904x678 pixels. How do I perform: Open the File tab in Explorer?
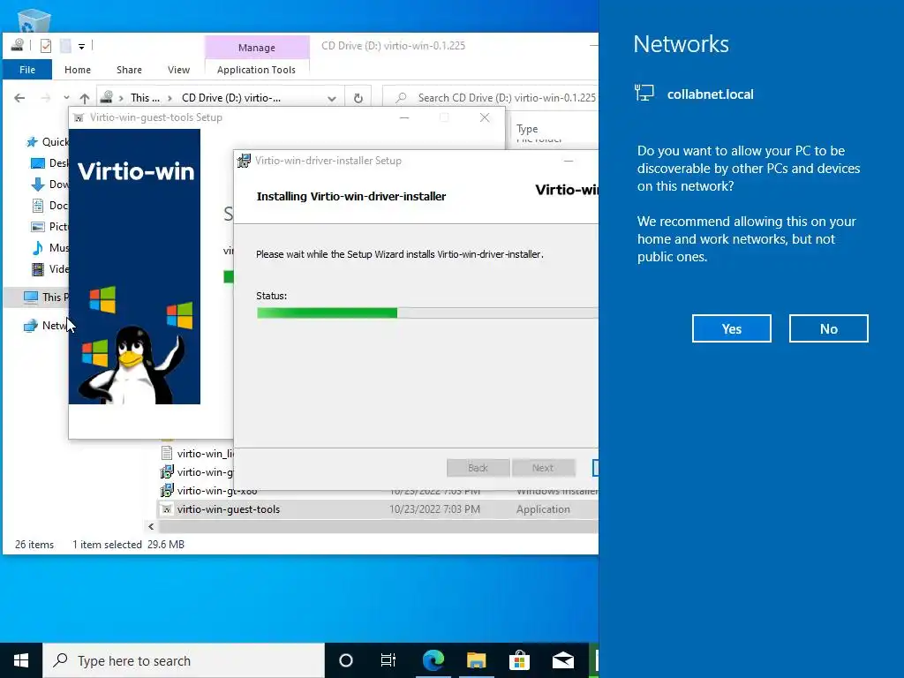click(27, 70)
